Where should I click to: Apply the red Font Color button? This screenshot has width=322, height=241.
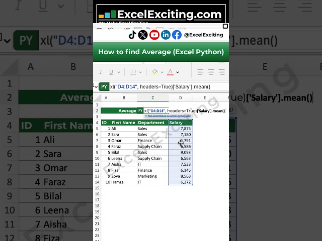coord(170,72)
